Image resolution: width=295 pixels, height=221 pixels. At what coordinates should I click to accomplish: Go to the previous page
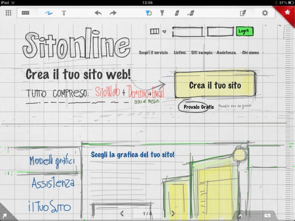[x=122, y=214]
